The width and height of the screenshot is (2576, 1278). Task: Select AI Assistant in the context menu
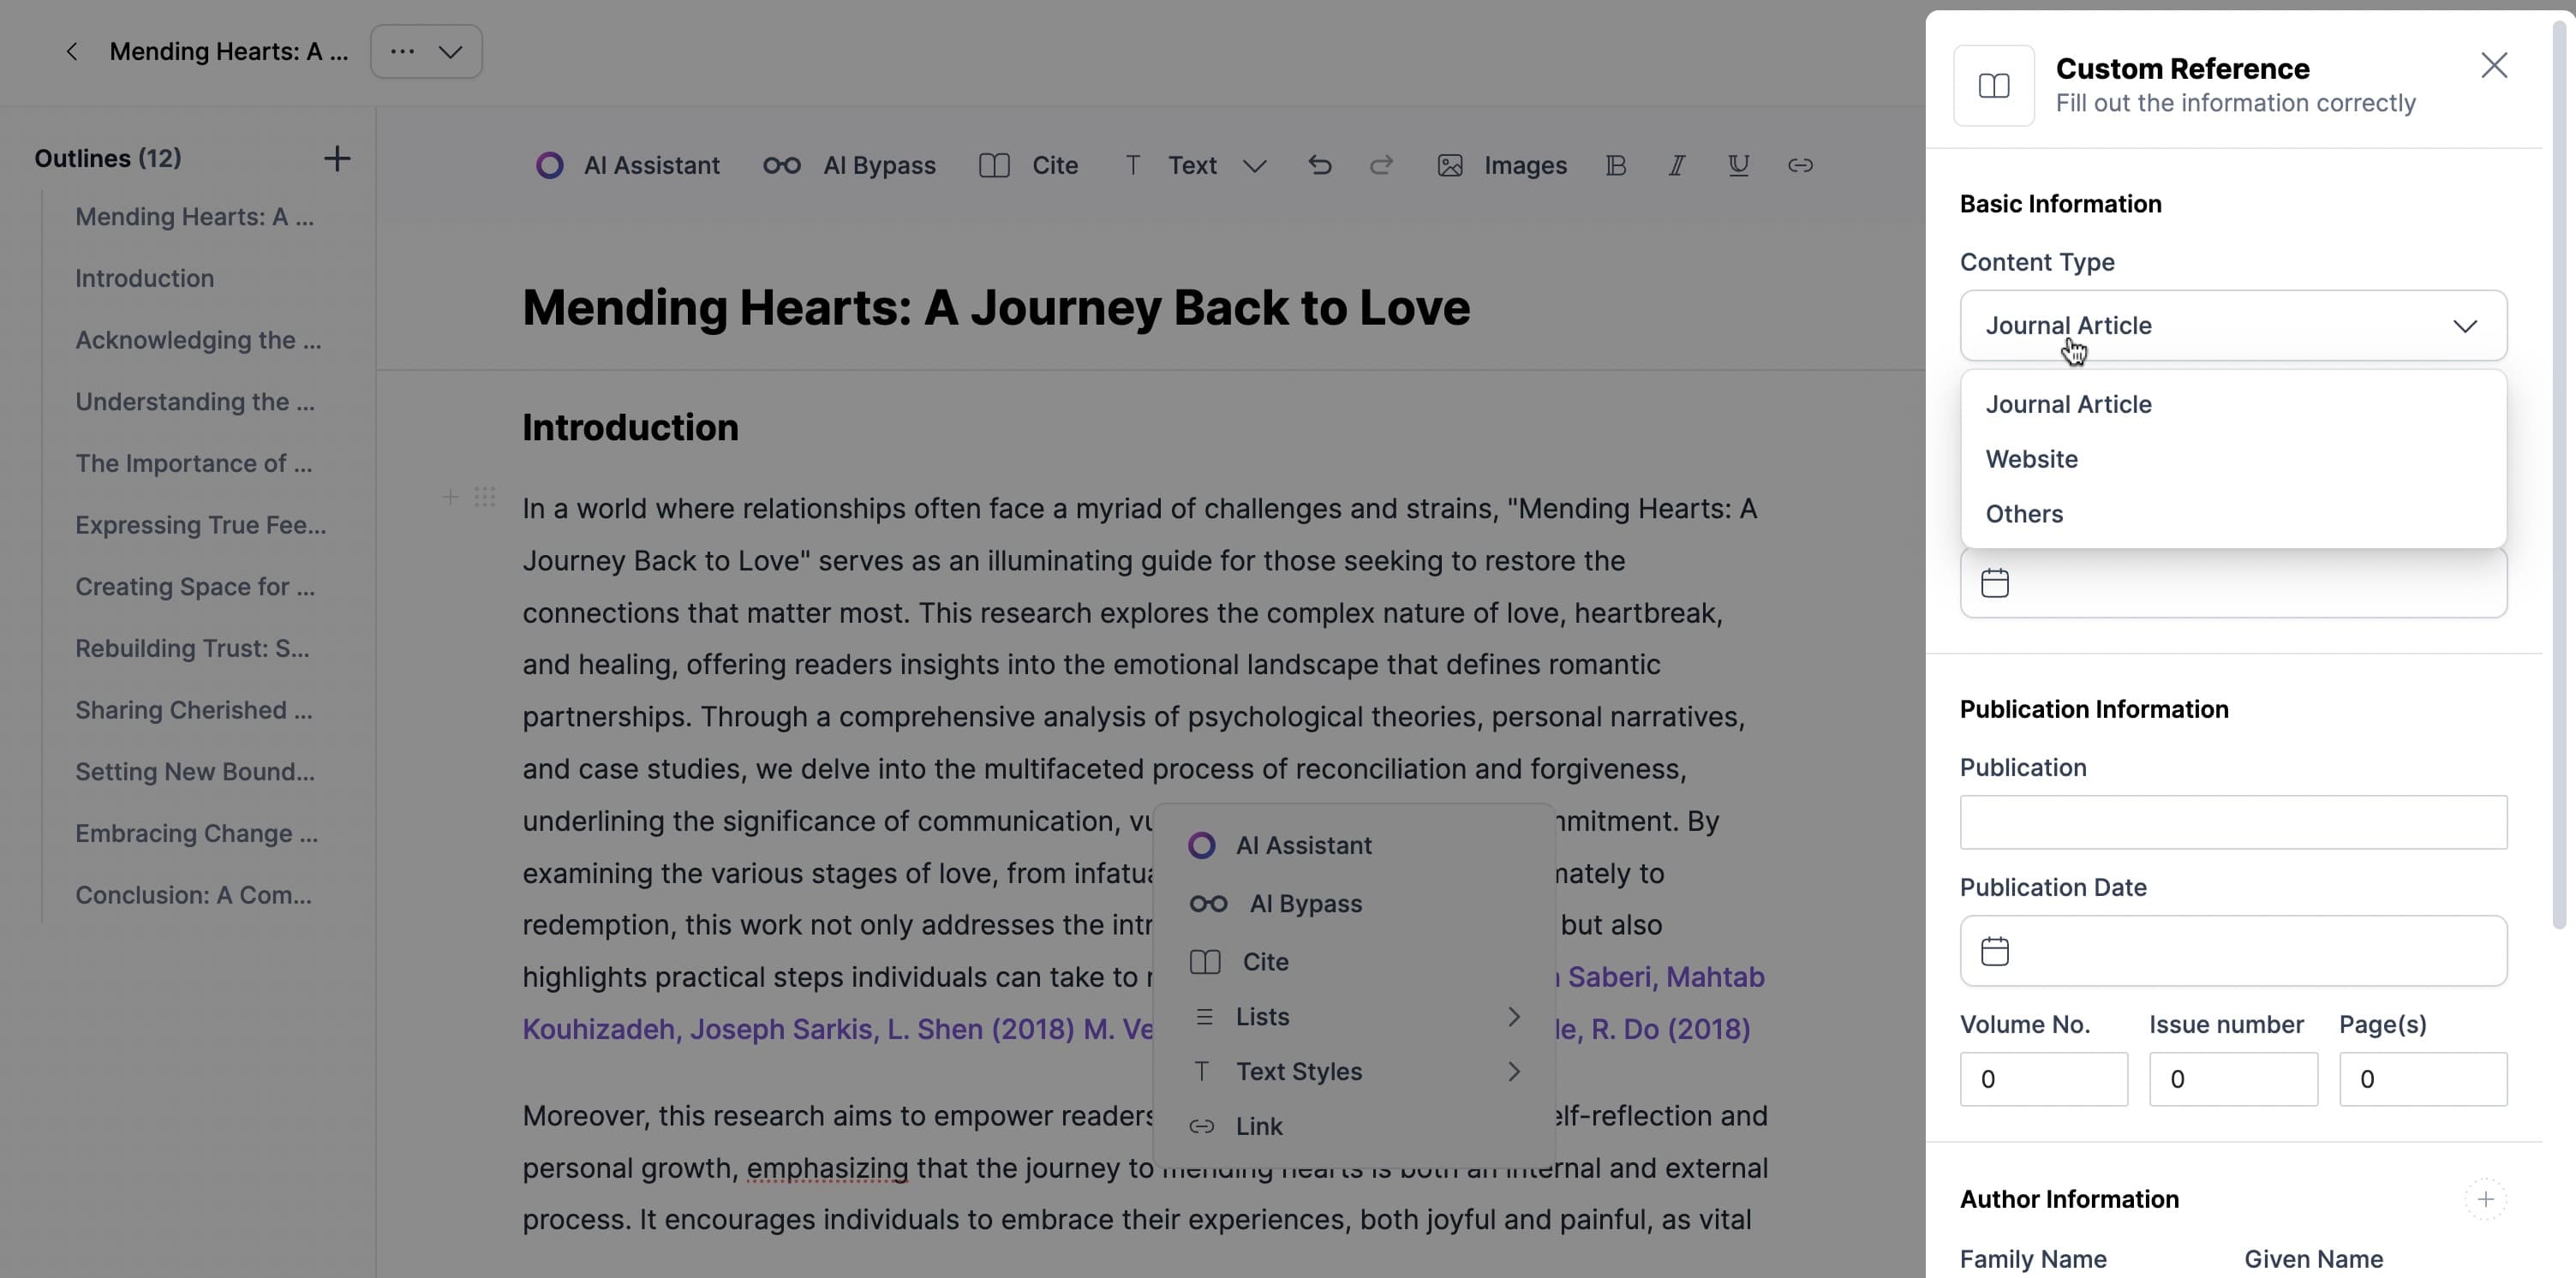[x=1353, y=846]
